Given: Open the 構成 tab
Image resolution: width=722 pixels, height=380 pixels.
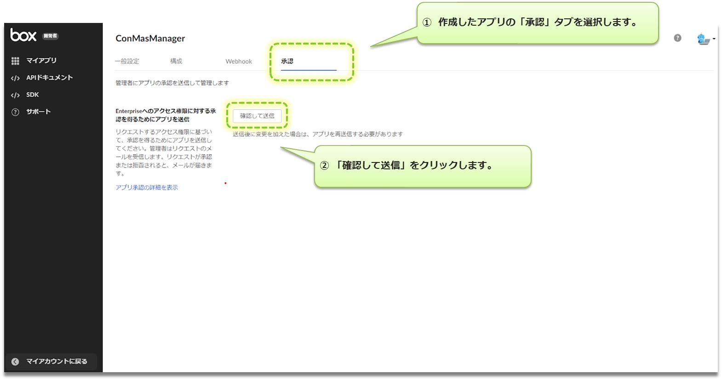Looking at the screenshot, I should [x=176, y=61].
